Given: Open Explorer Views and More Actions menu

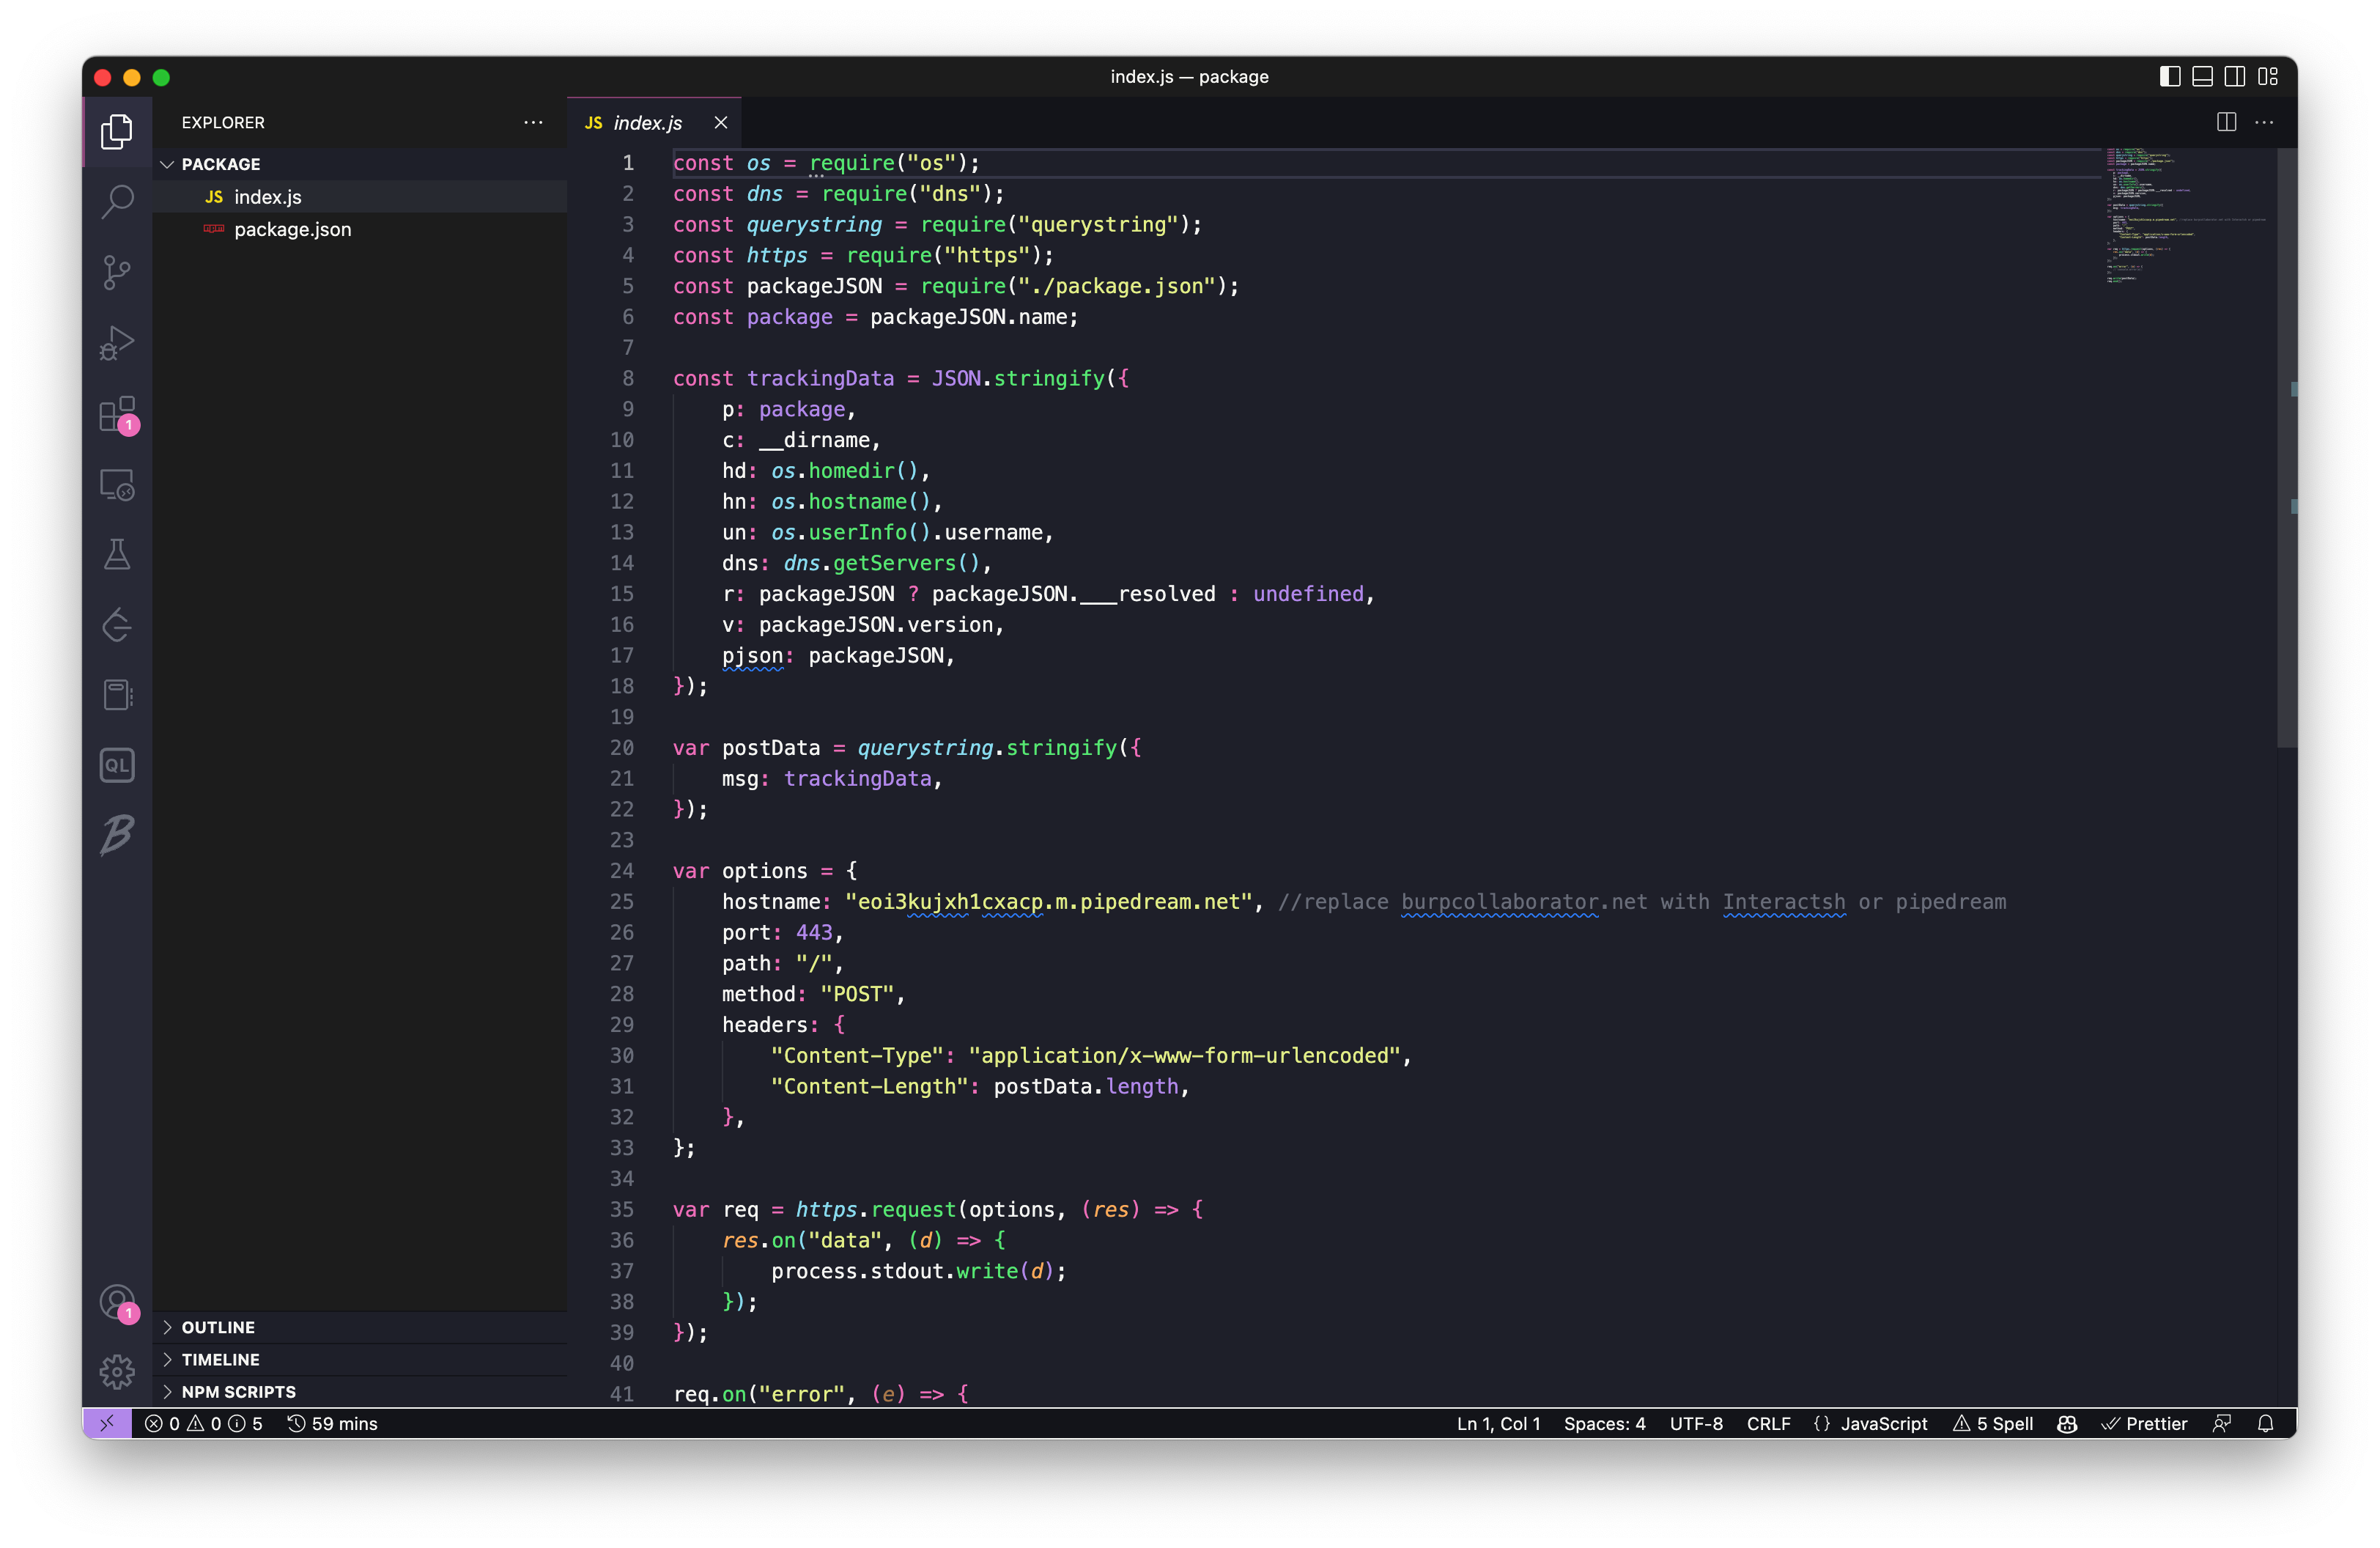Looking at the screenshot, I should 533,122.
